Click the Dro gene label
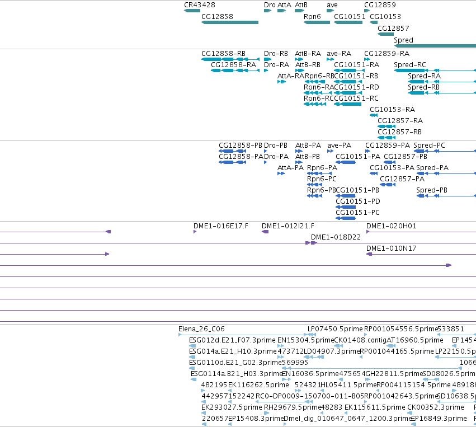The width and height of the screenshot is (476, 427). click(270, 5)
